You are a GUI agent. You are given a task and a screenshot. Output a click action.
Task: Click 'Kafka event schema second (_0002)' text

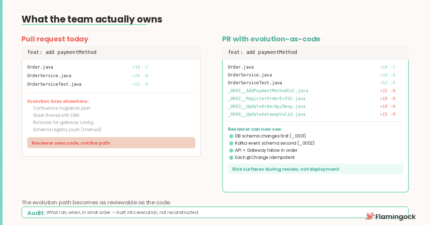click(x=275, y=143)
